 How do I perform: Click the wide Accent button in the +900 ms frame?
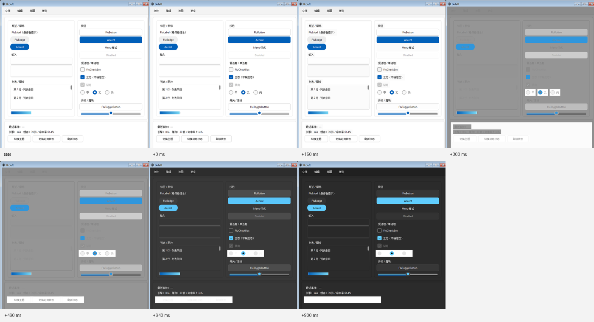coord(408,201)
